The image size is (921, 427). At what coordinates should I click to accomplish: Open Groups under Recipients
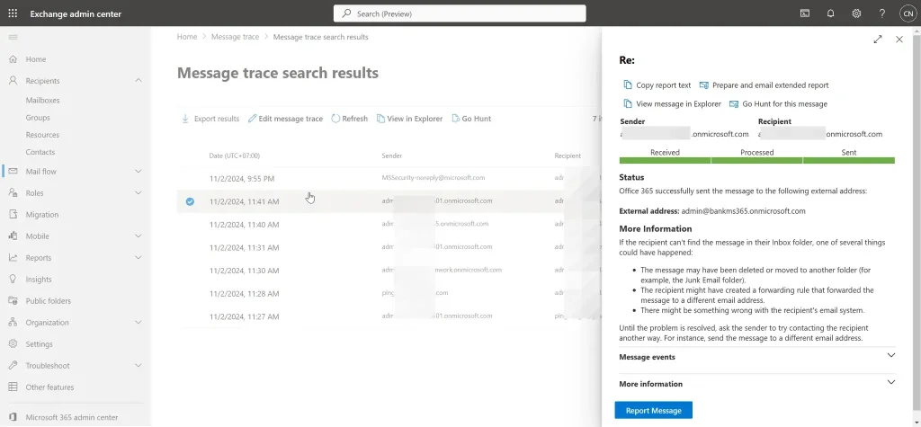[38, 118]
